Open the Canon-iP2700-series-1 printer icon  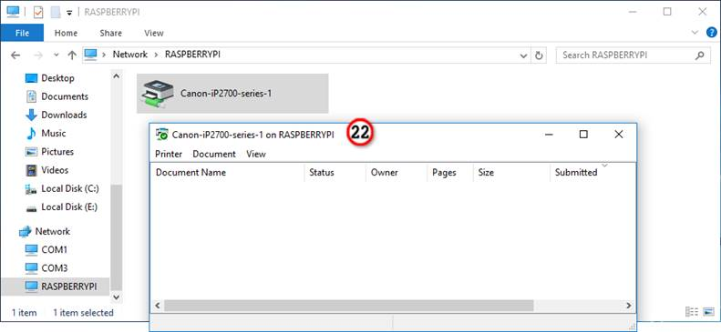click(159, 94)
